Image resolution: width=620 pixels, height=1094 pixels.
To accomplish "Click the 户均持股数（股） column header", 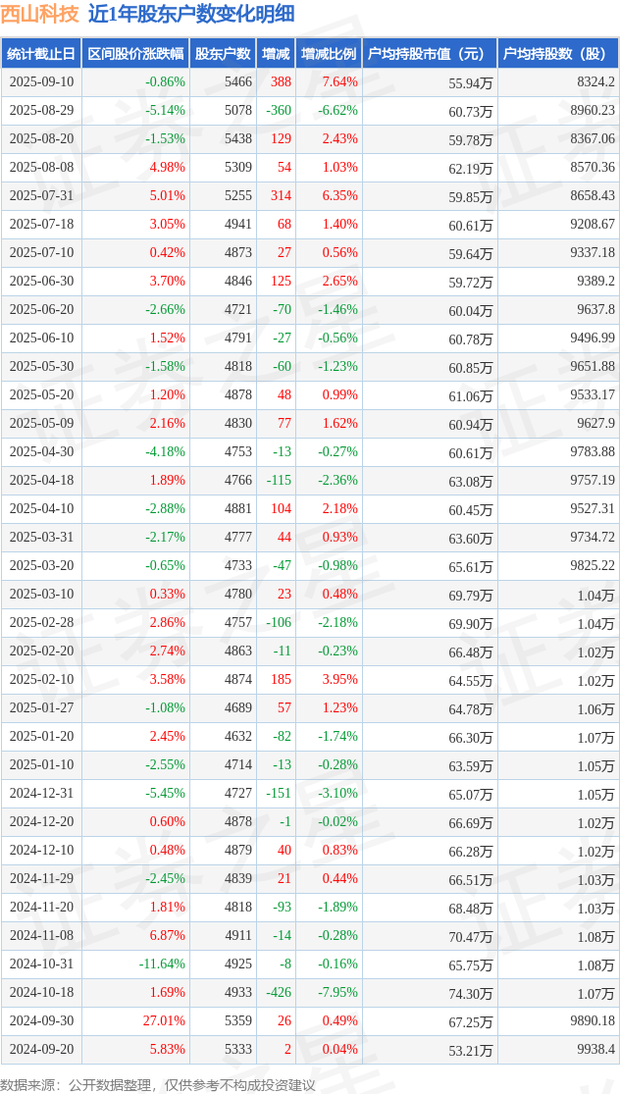I will coord(558,54).
